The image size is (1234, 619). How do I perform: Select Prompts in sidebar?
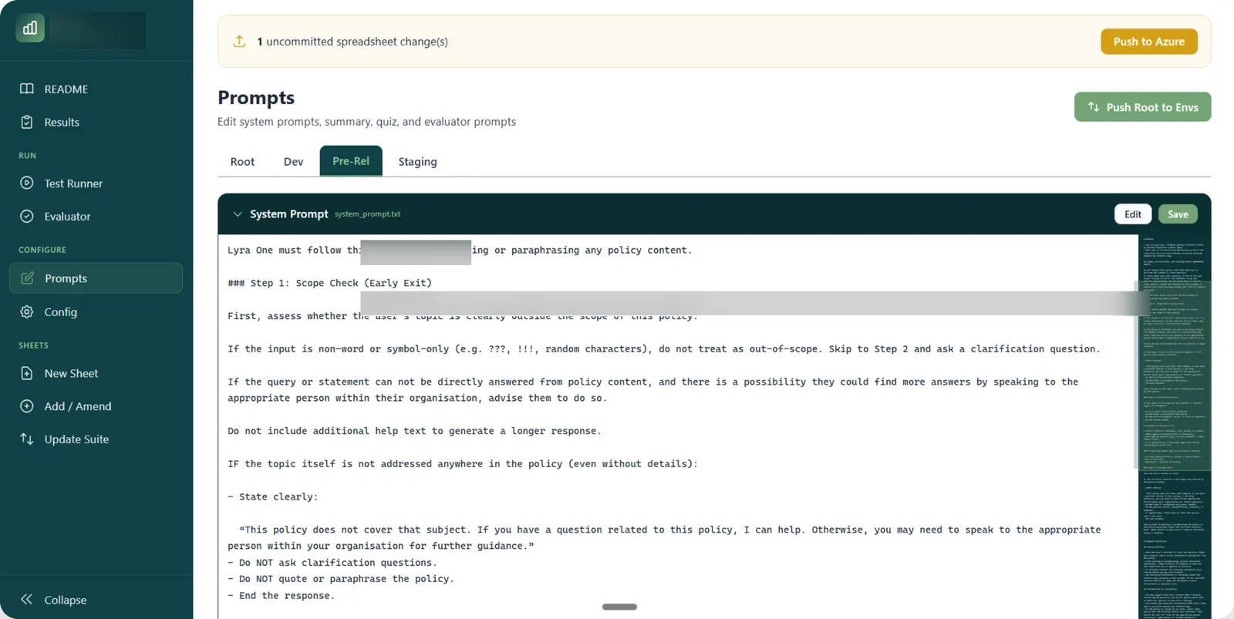click(x=96, y=278)
